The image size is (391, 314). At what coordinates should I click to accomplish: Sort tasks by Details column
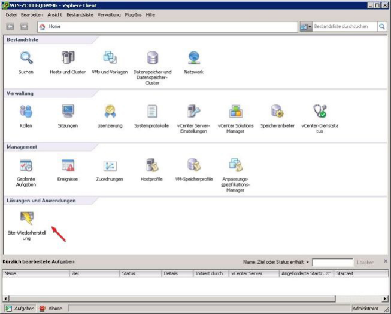pyautogui.click(x=177, y=273)
